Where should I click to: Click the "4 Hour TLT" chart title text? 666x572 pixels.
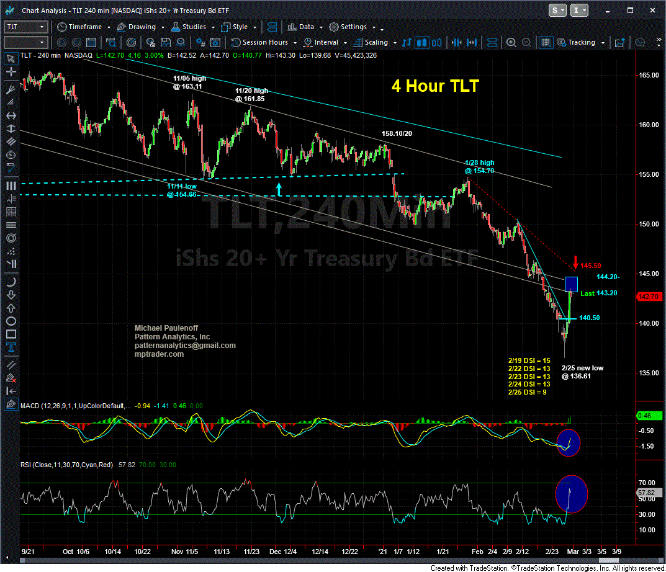click(x=435, y=86)
